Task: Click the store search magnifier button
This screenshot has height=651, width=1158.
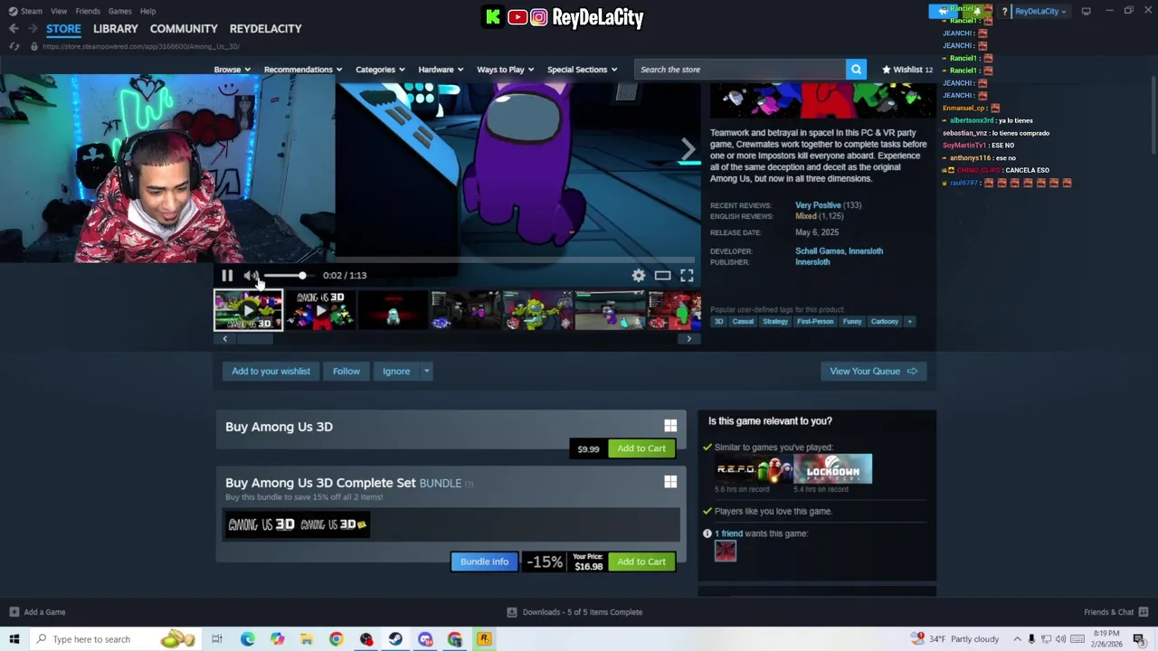Action: (x=856, y=70)
